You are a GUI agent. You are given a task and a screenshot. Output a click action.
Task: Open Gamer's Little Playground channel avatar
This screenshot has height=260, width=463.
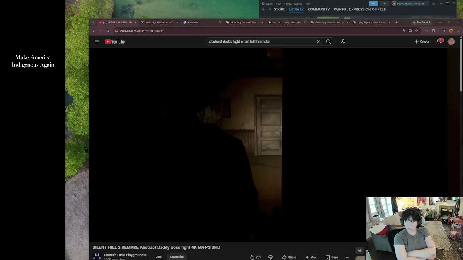(x=97, y=256)
